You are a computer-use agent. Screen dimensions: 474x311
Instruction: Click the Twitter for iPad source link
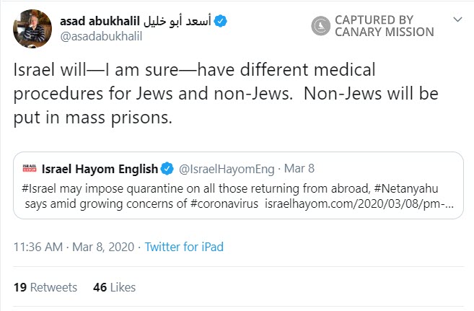(184, 247)
